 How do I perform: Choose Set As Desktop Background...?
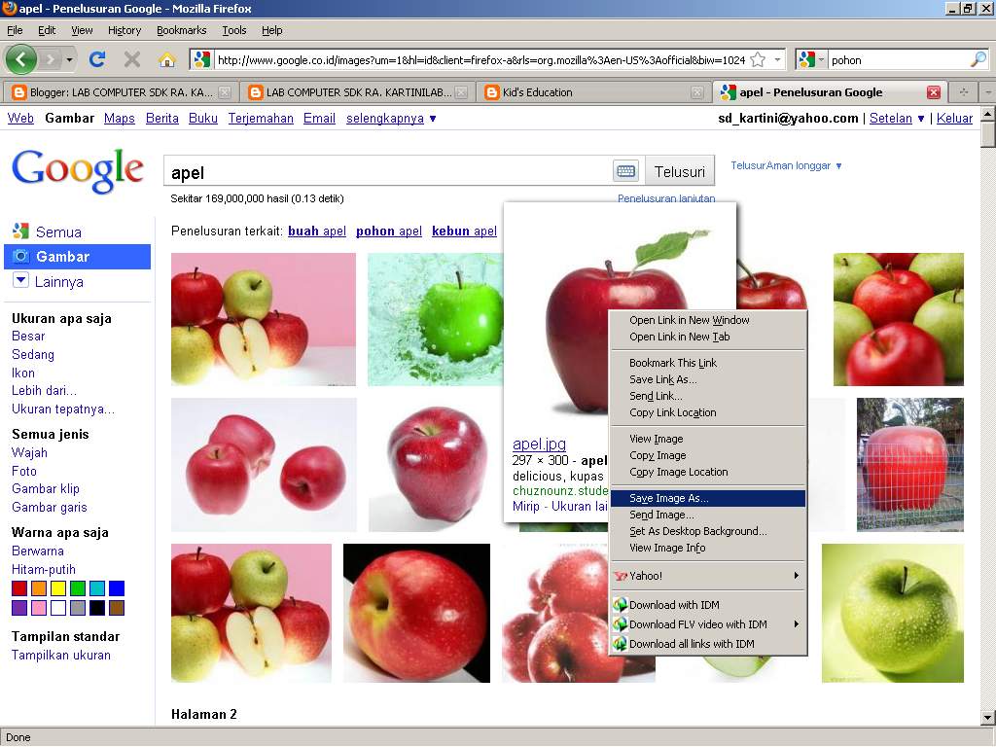[708, 531]
